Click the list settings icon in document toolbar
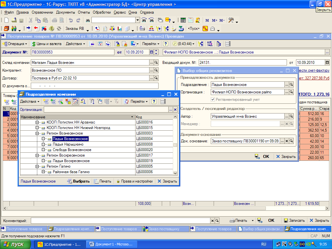Image resolution: width=332 pixels, height=249 pixels. [x=228, y=44]
